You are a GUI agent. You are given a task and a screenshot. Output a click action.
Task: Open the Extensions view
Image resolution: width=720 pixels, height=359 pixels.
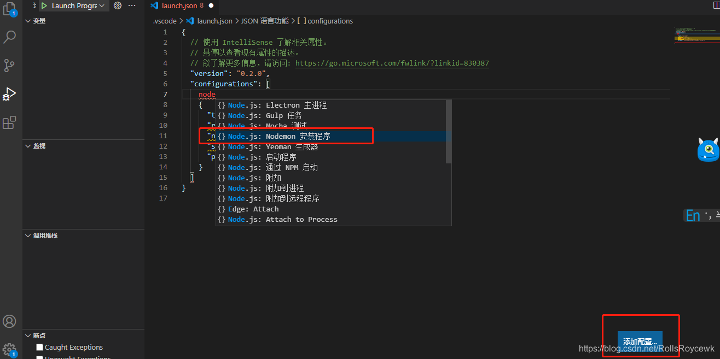pyautogui.click(x=9, y=122)
